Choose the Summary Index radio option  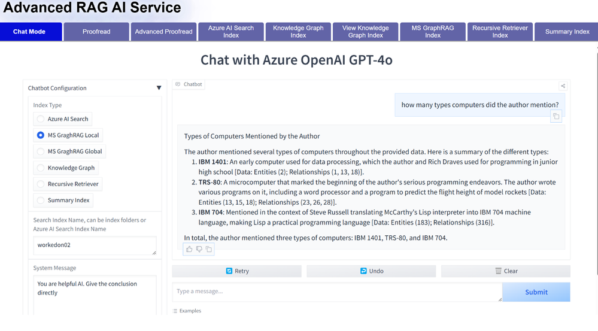[41, 200]
